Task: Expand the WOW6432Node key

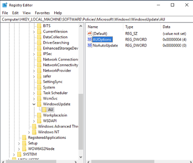Action: [x=19, y=149]
